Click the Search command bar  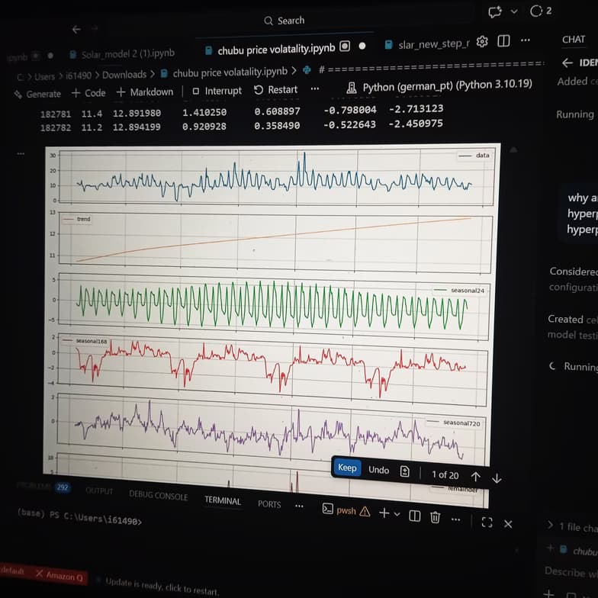click(284, 21)
